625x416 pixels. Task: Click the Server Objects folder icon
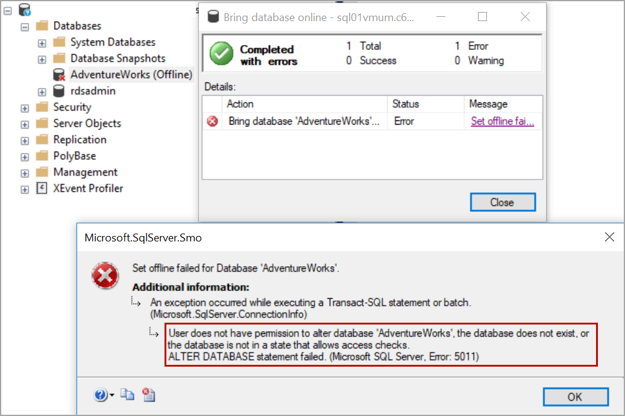[42, 123]
